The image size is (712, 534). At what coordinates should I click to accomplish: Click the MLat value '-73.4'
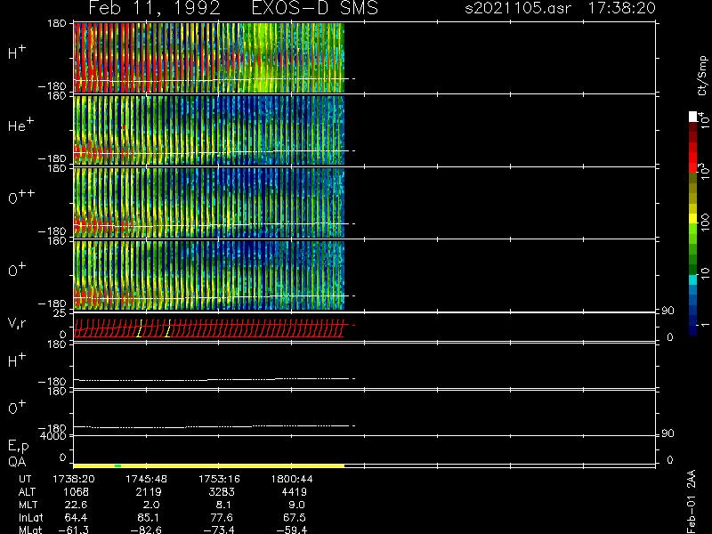click(x=218, y=530)
